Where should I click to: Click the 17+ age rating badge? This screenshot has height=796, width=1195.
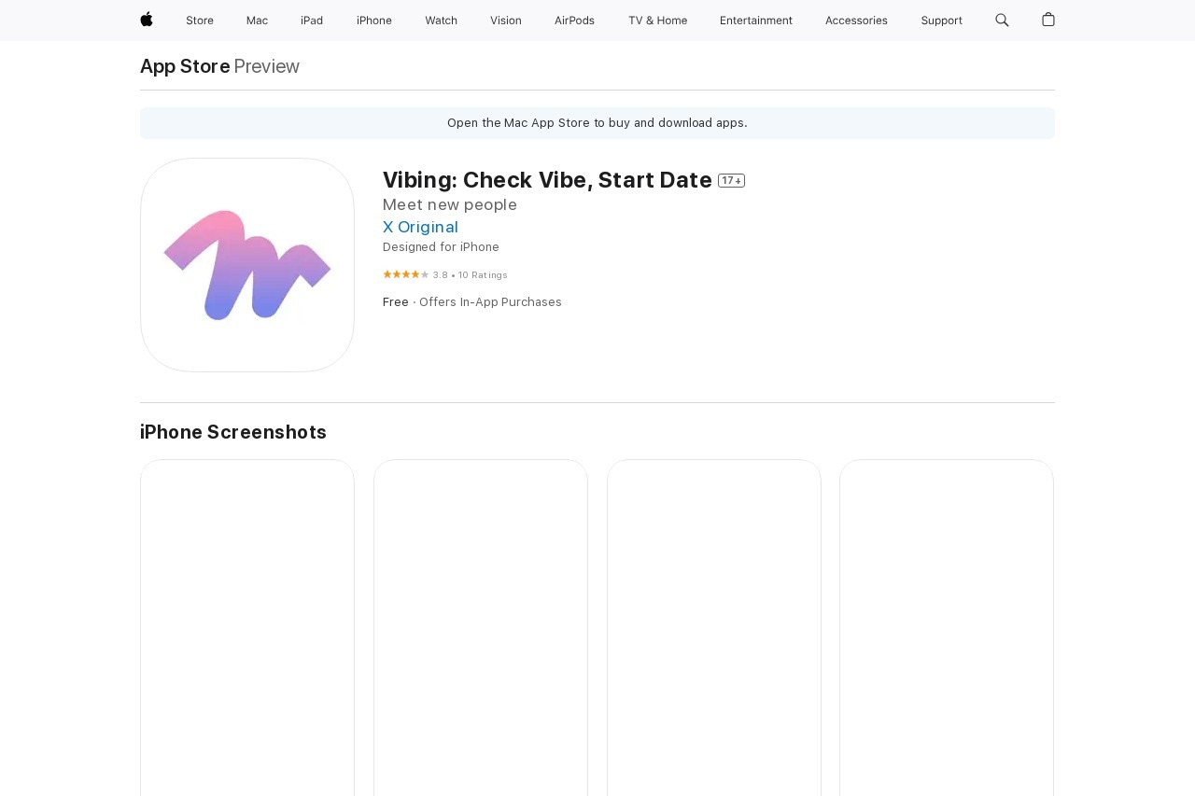click(x=731, y=181)
